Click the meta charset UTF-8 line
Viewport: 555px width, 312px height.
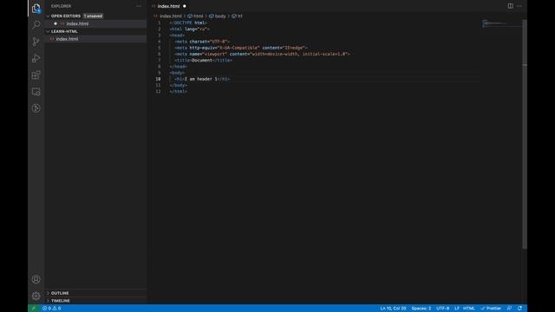(x=202, y=42)
